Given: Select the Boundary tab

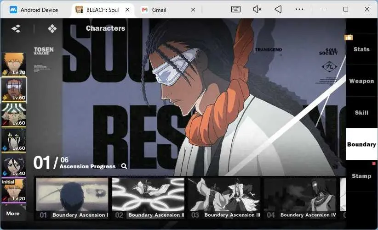Looking at the screenshot, I should [361, 144].
